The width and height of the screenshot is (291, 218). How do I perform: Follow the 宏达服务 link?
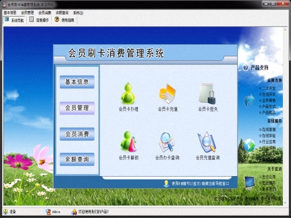[269, 183]
